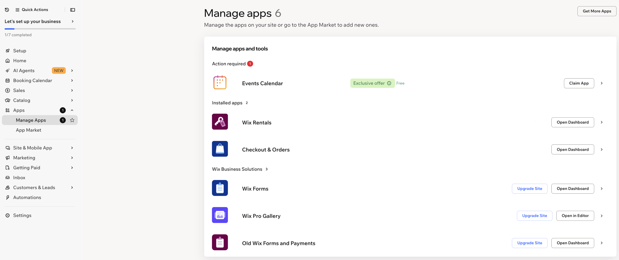Open Wix Pro Gallery row arrow

[602, 216]
